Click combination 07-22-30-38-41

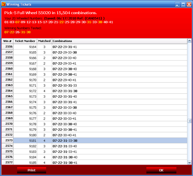(65, 130)
